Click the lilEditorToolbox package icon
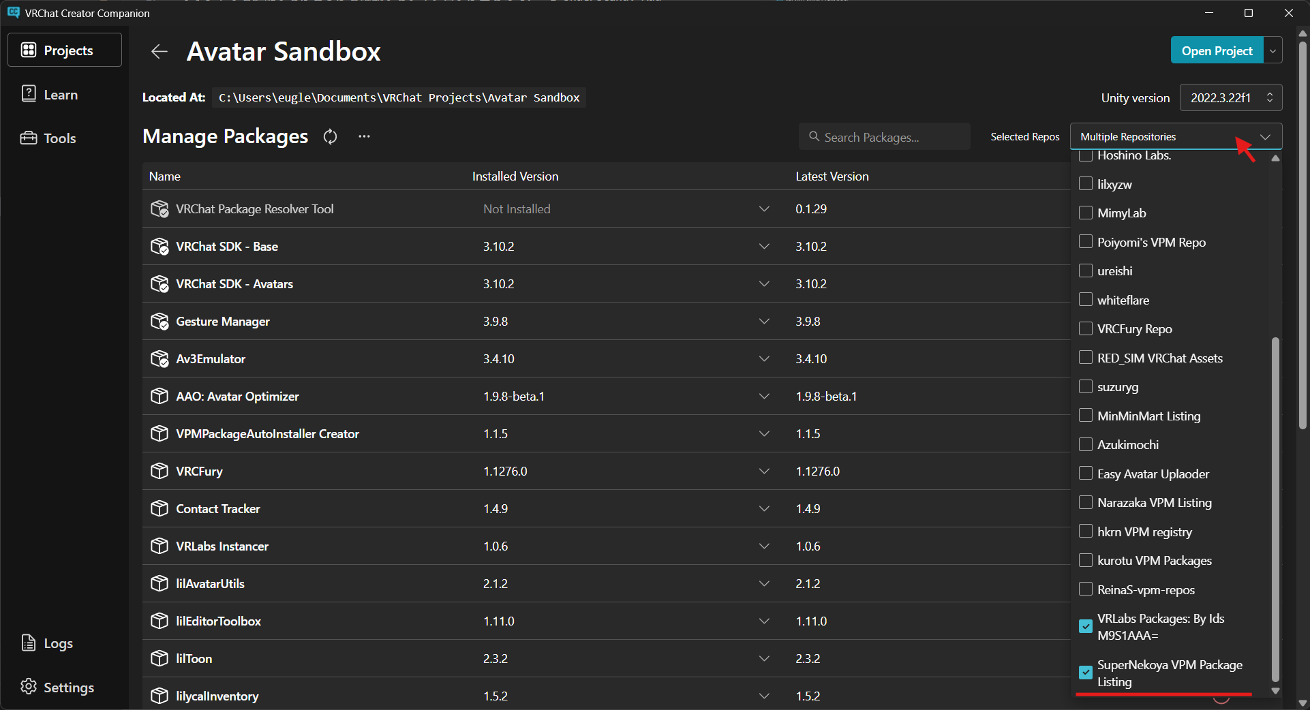Viewport: 1310px width, 710px height. click(x=159, y=621)
